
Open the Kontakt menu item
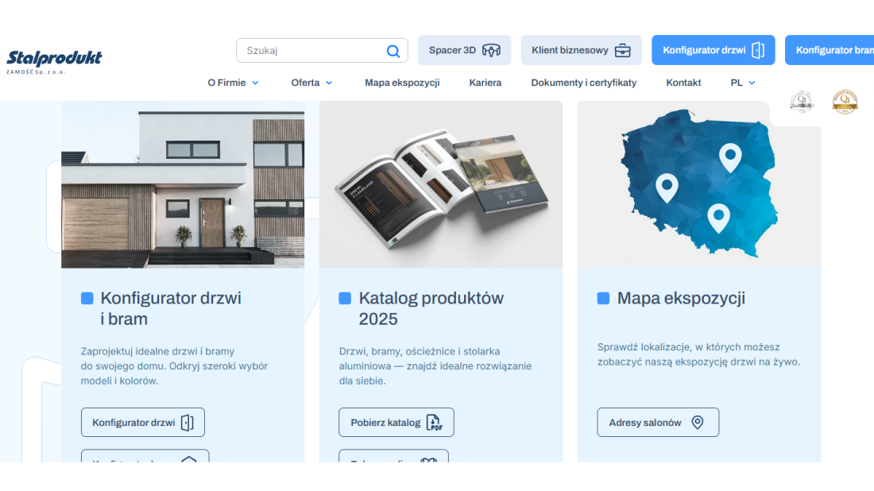pyautogui.click(x=683, y=83)
